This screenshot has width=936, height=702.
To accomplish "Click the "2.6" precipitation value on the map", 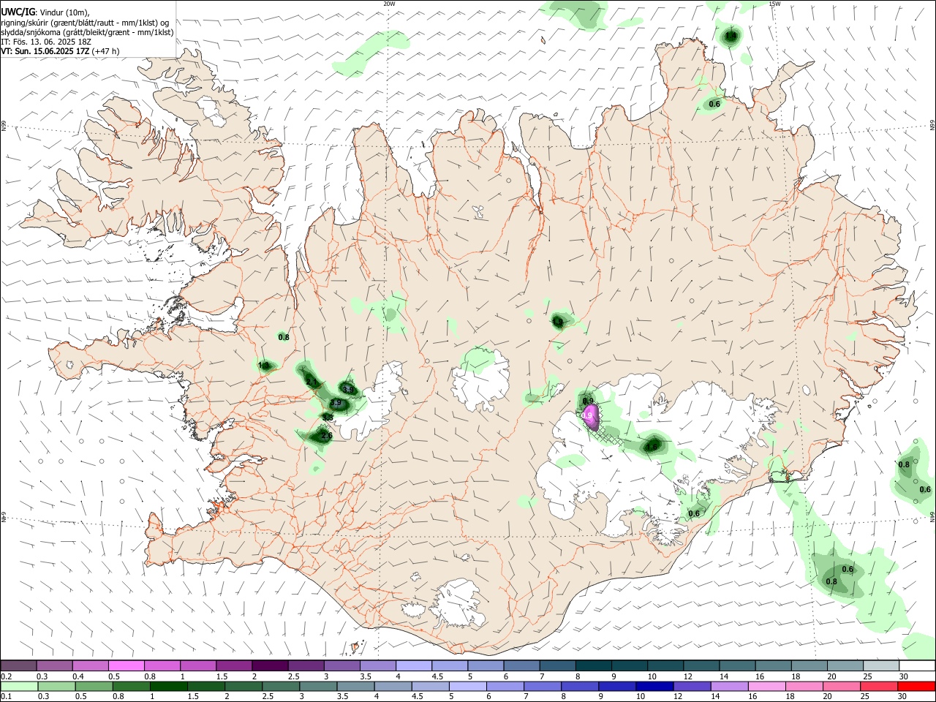I will click(326, 436).
